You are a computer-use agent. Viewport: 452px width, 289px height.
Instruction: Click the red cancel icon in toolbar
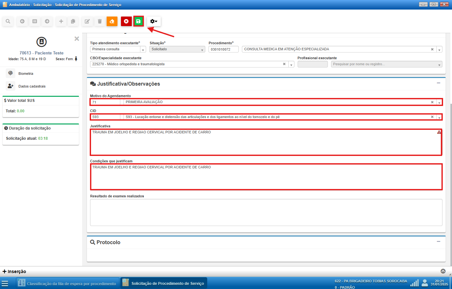pos(126,21)
